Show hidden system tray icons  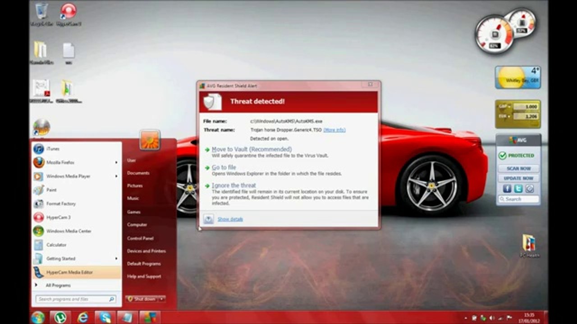(465, 318)
